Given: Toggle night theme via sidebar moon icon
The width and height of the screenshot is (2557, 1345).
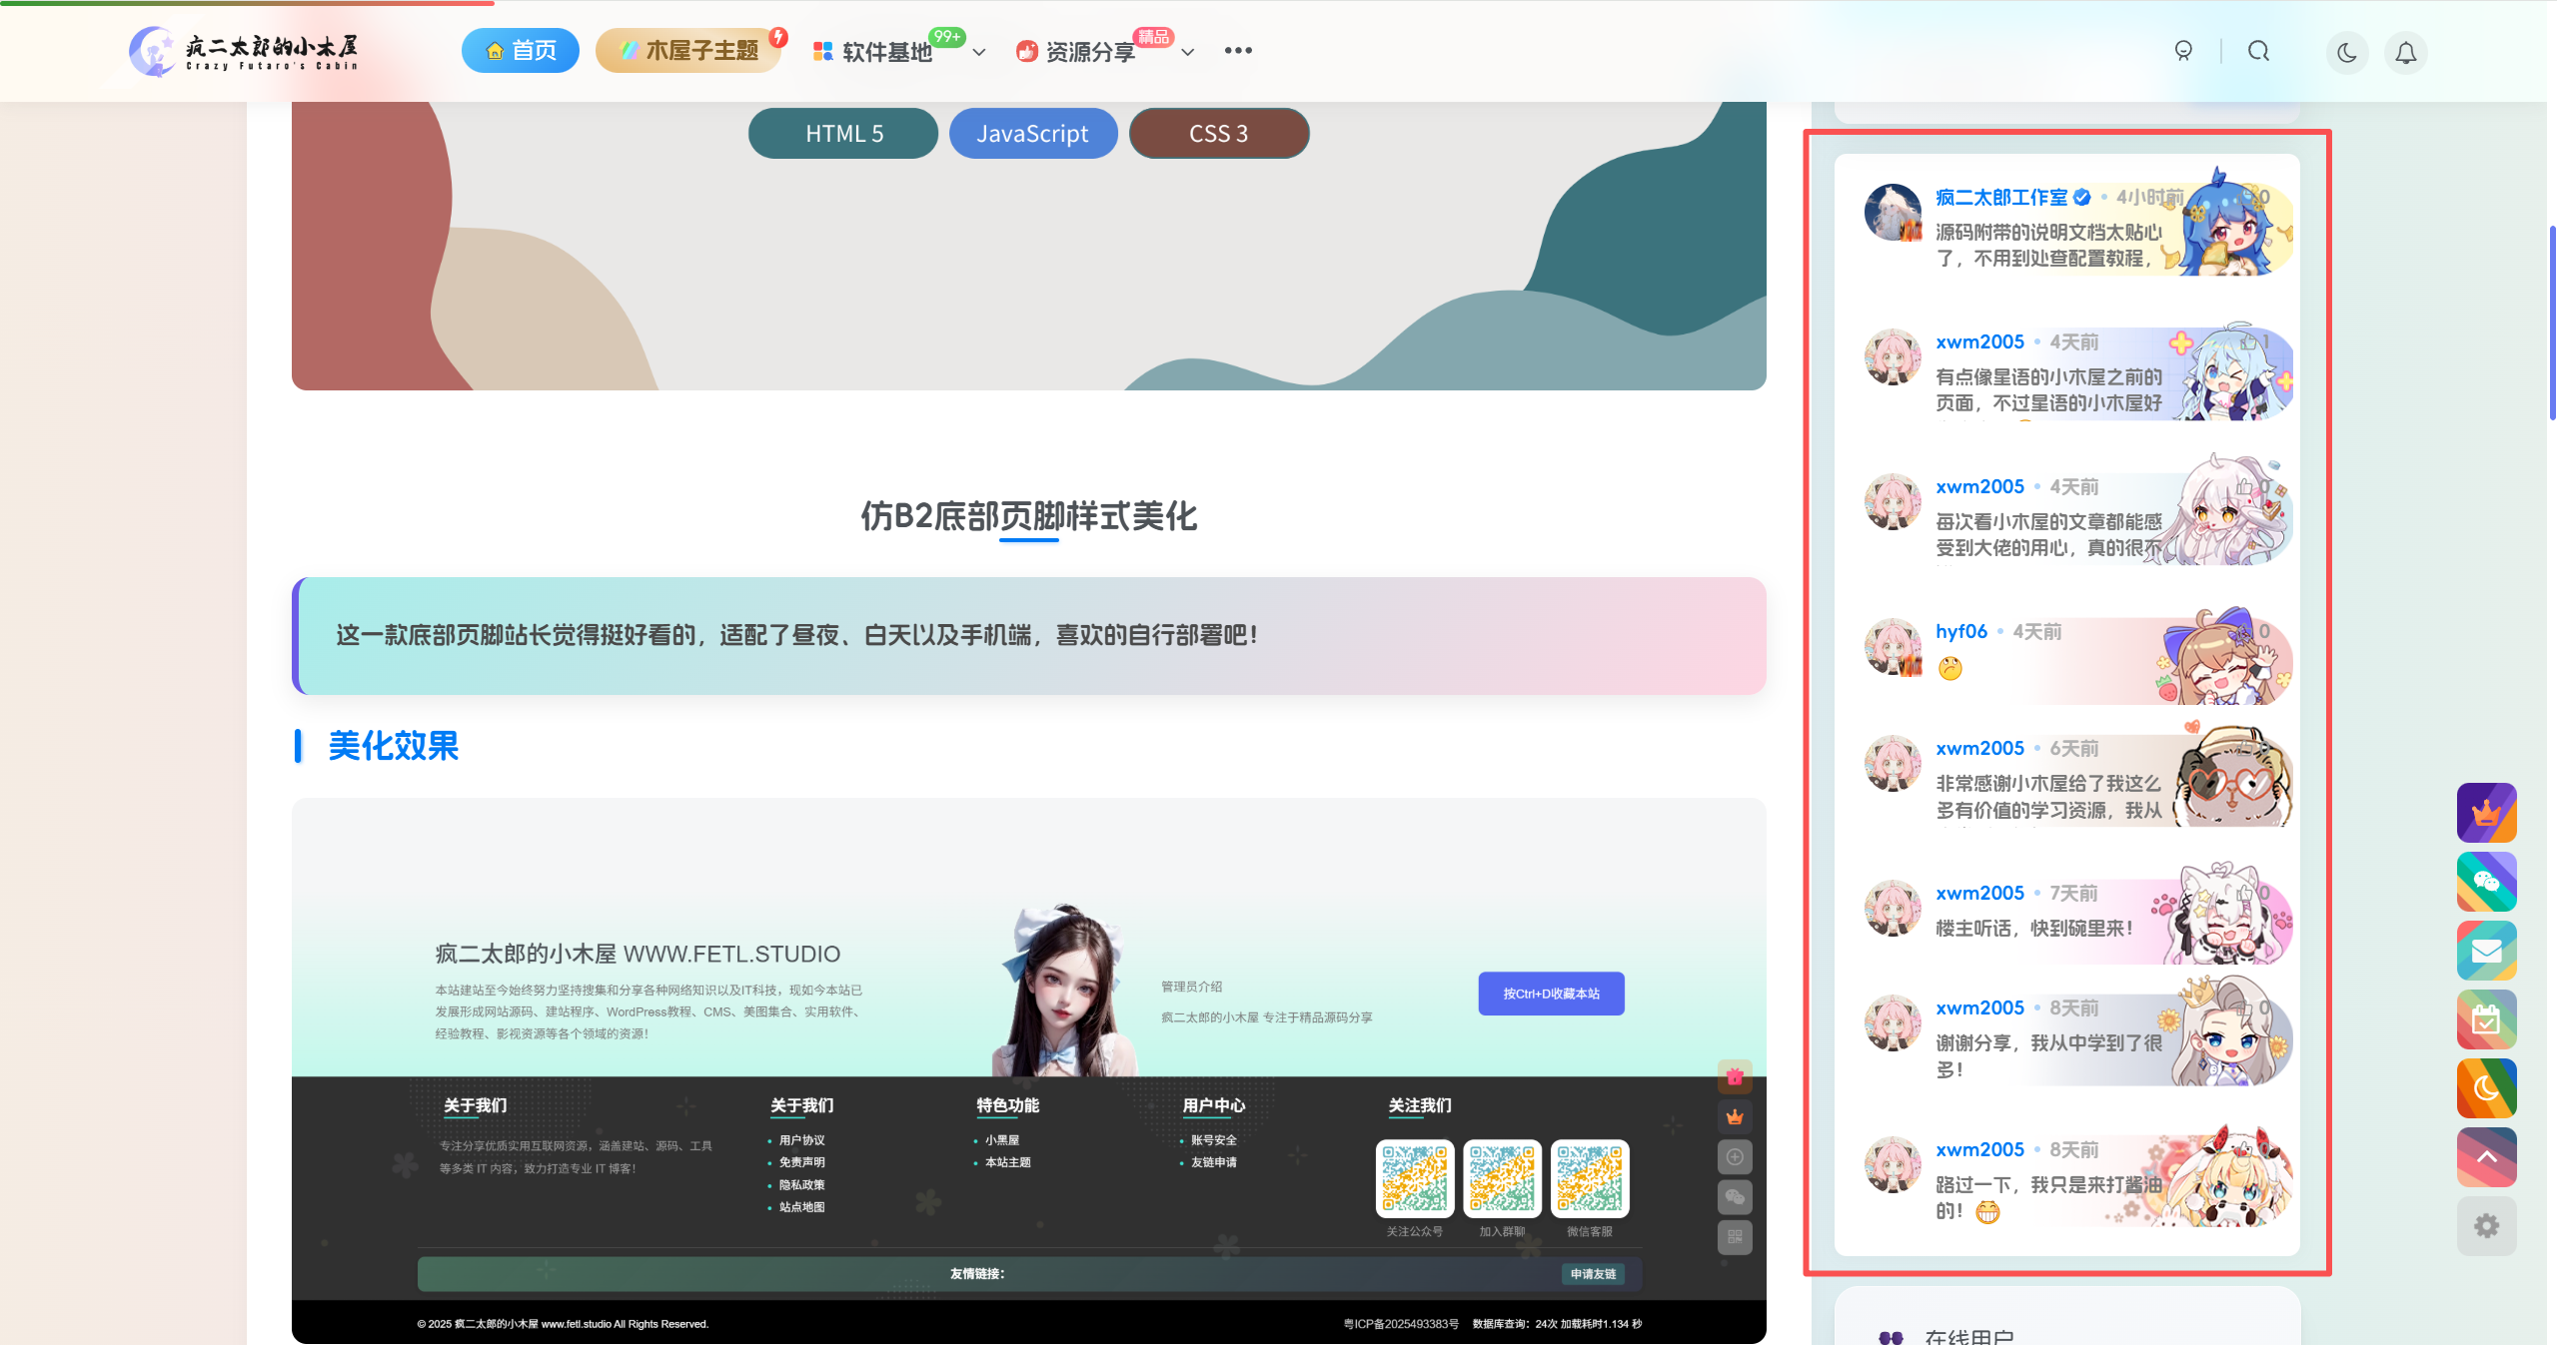Looking at the screenshot, I should (x=2486, y=1087).
